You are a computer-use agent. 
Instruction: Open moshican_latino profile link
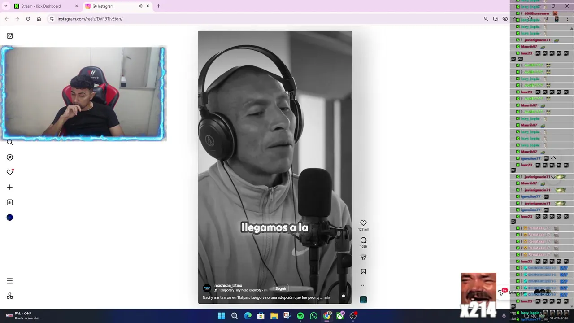[x=228, y=285]
